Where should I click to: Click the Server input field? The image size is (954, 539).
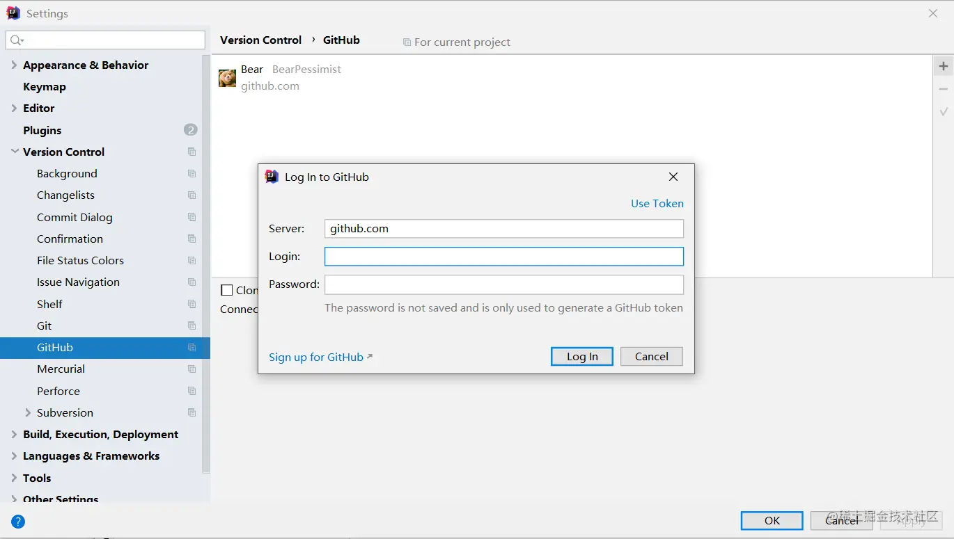504,228
